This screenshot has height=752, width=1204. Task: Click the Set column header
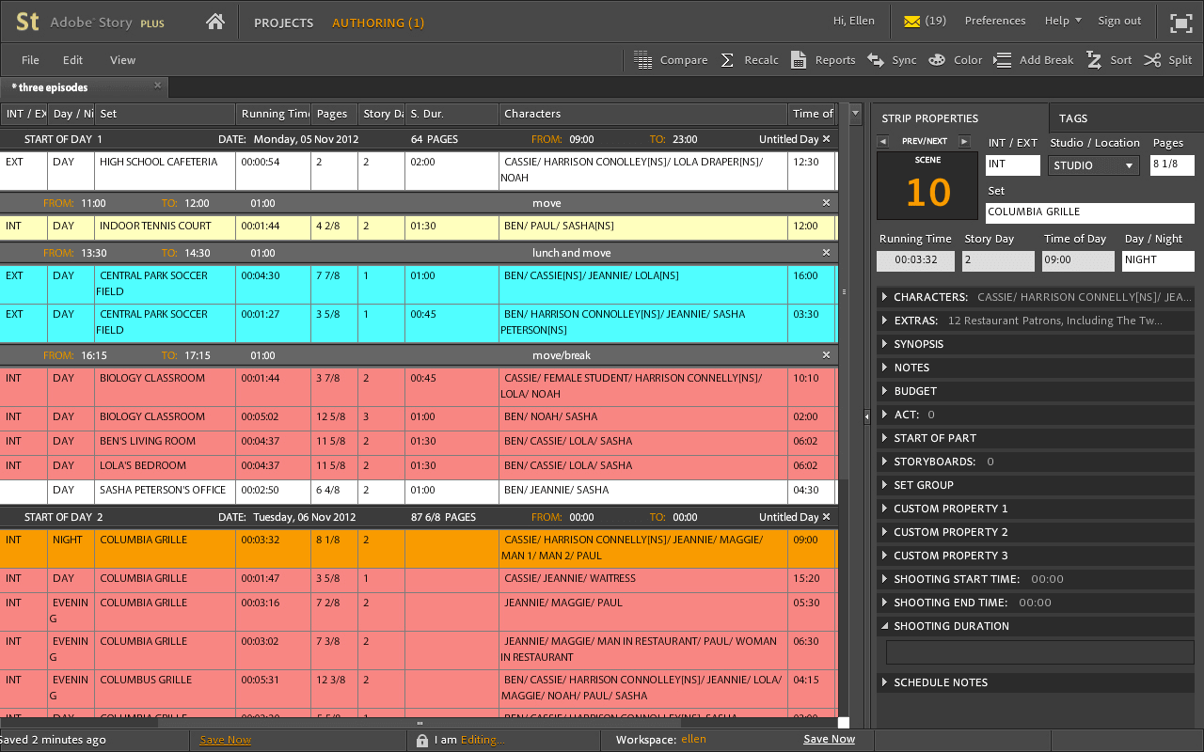coord(165,114)
